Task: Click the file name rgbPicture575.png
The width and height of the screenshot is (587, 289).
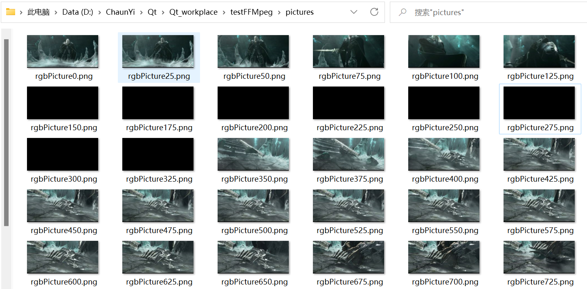Action: 540,231
